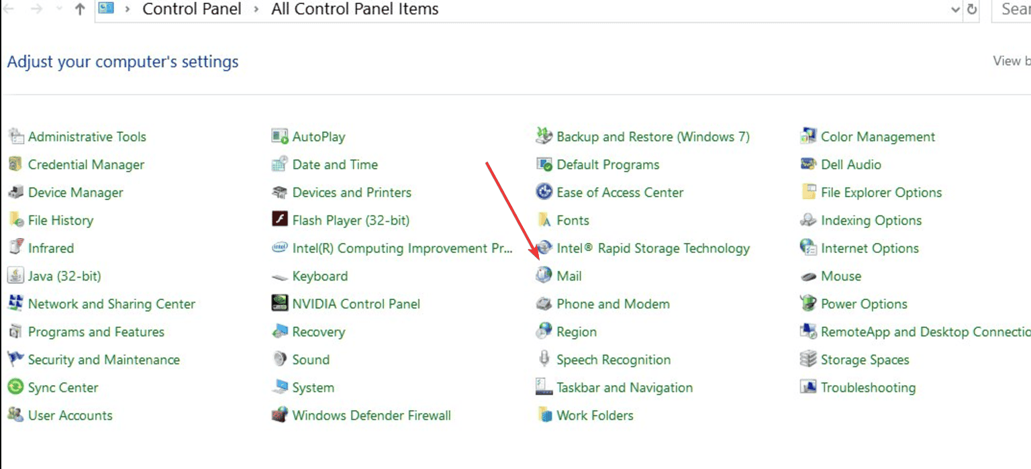Screen dimensions: 1031x469
Task: Open Network and Sharing Center
Action: (x=111, y=304)
